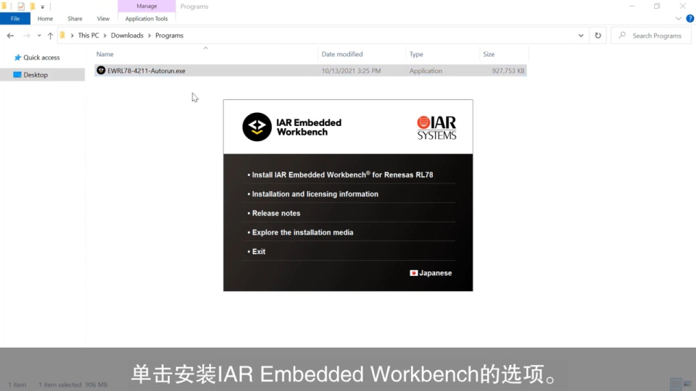
Task: Sort files by Date modified column
Action: pyautogui.click(x=342, y=54)
